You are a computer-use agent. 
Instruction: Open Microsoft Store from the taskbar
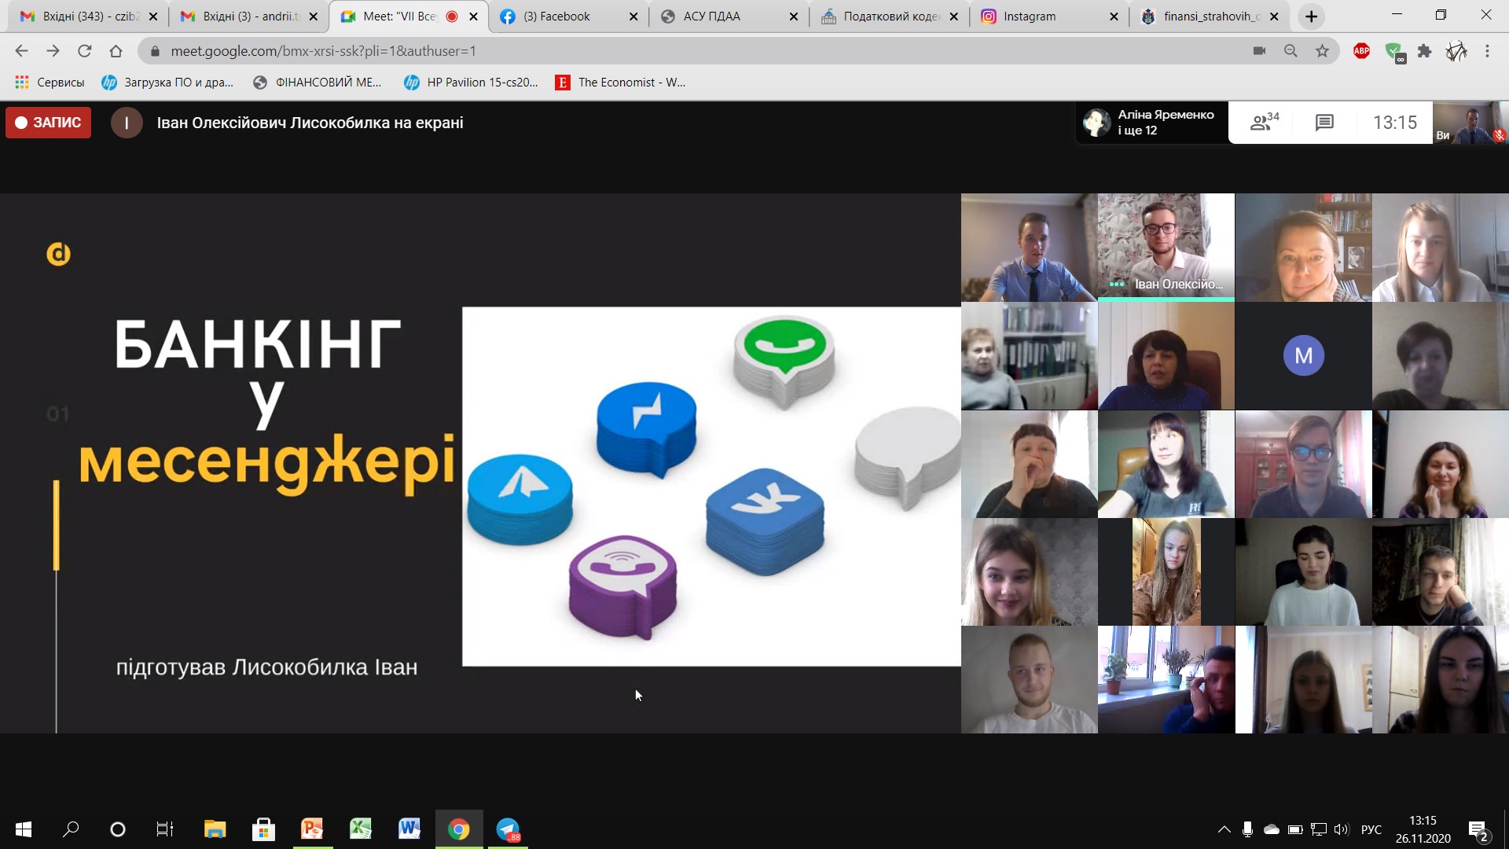click(x=263, y=829)
